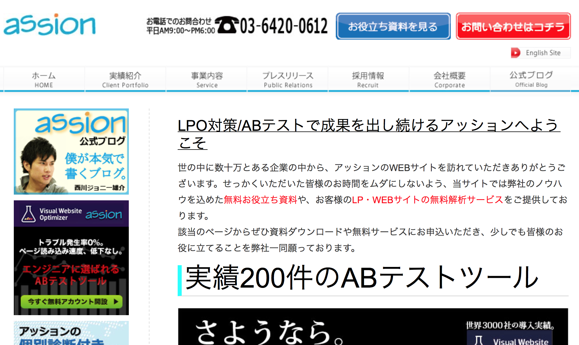Click the LPO対策/ABテスト headline link
579x345 pixels.
tap(368, 126)
